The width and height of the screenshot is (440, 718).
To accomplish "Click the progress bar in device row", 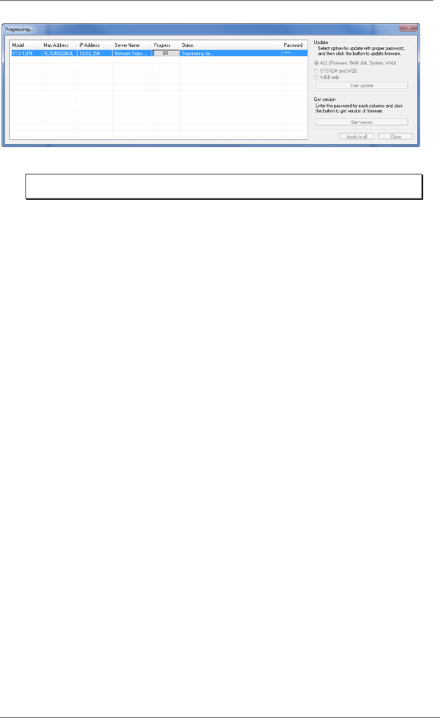I will coord(166,53).
